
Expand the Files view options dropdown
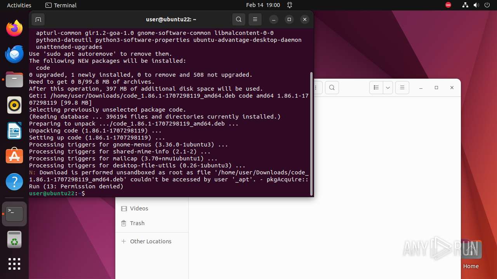click(x=388, y=88)
